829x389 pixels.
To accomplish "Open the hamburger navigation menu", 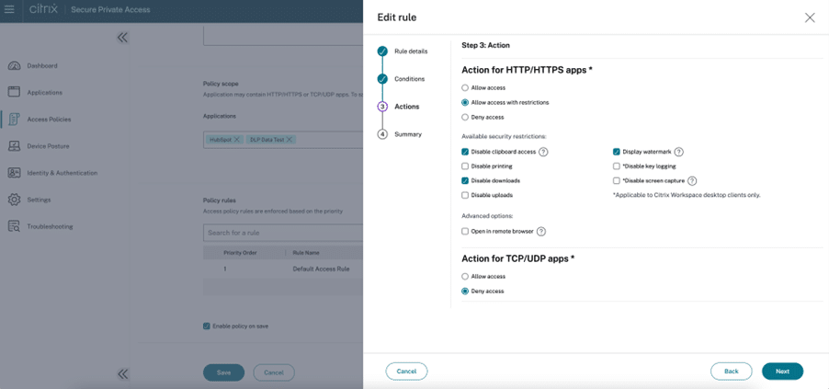I will coord(9,9).
